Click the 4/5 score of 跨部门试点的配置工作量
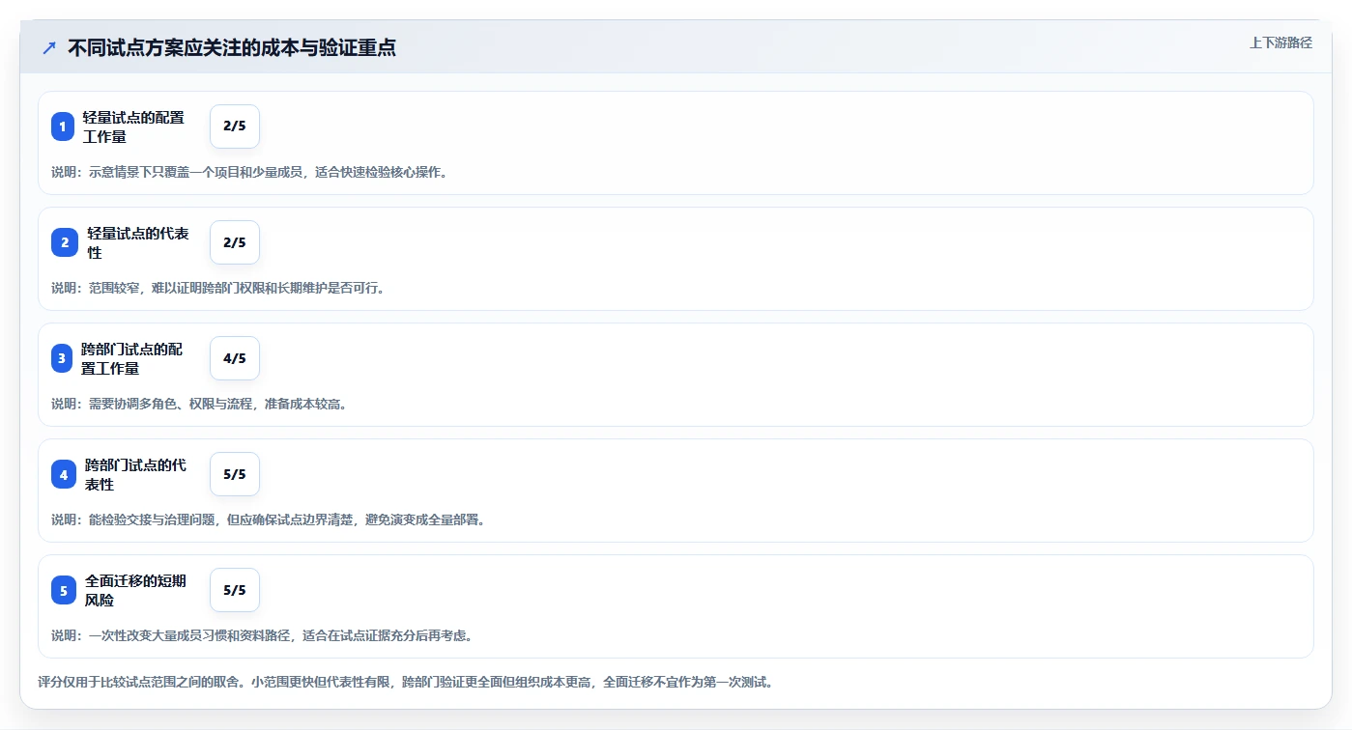 point(235,358)
